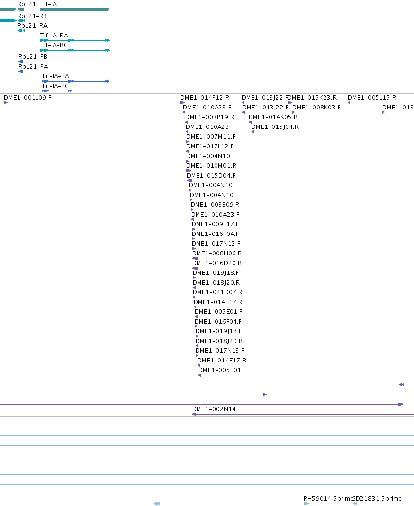The width and height of the screenshot is (414, 506).
Task: Select the DME1-008K03.F read
Action: coord(316,108)
